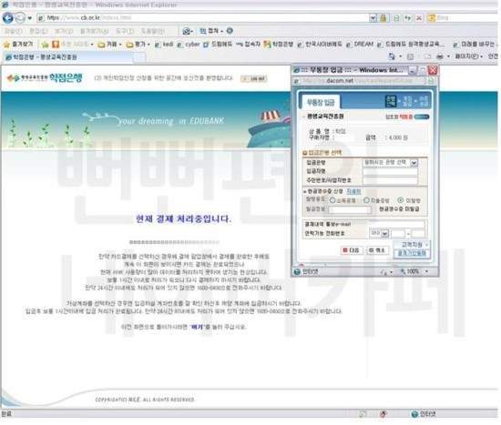The image size is (501, 425).
Task: Open the 편집(E) menu
Action: point(38,31)
